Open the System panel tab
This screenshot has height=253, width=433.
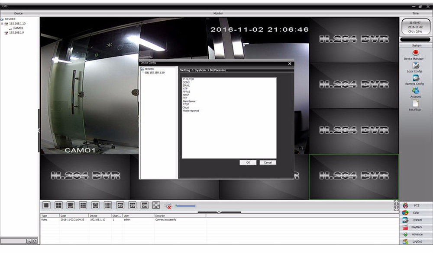click(x=416, y=220)
